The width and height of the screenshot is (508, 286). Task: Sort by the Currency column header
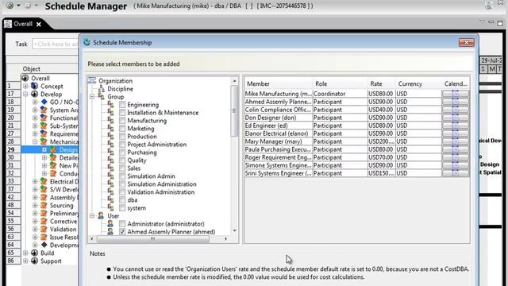418,83
